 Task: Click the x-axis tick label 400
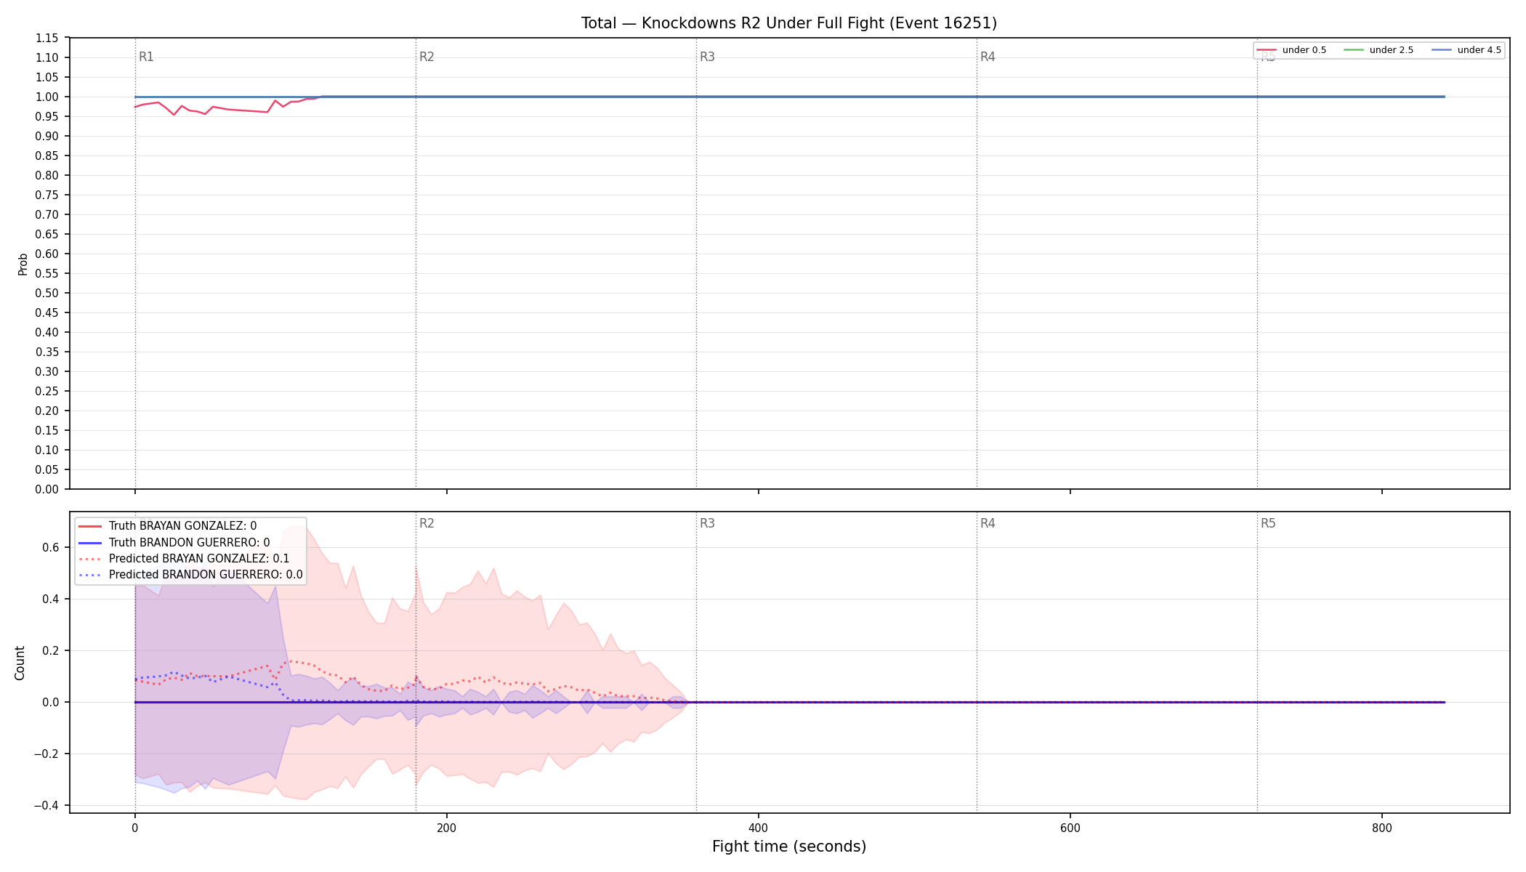pos(758,828)
